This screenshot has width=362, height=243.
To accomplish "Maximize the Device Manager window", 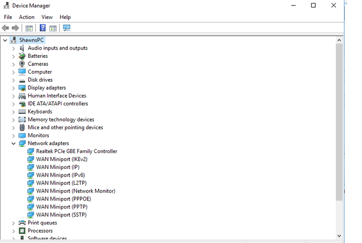I will [x=313, y=5].
